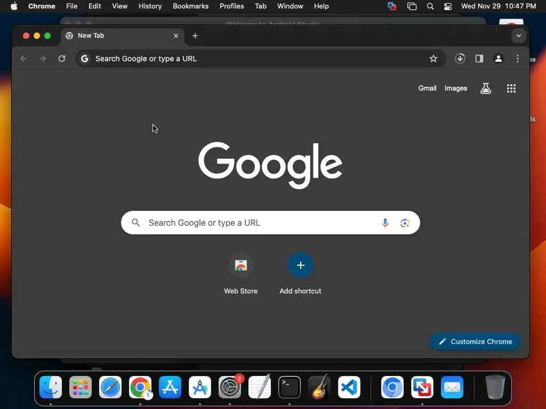This screenshot has width=546, height=409.
Task: Open the profile avatar icon in the toolbar
Action: (499, 59)
